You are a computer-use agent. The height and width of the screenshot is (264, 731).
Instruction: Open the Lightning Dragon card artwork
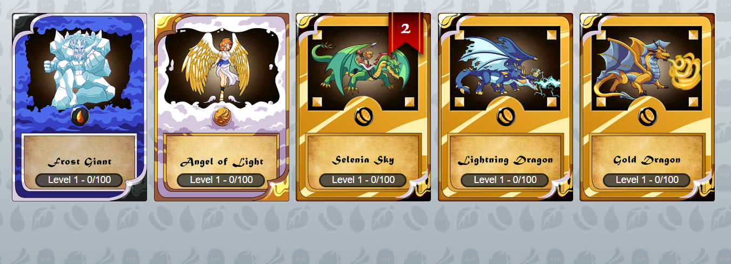[x=505, y=67]
